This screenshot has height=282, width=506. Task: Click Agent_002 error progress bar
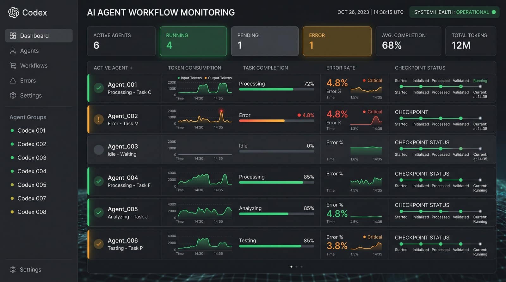click(276, 121)
